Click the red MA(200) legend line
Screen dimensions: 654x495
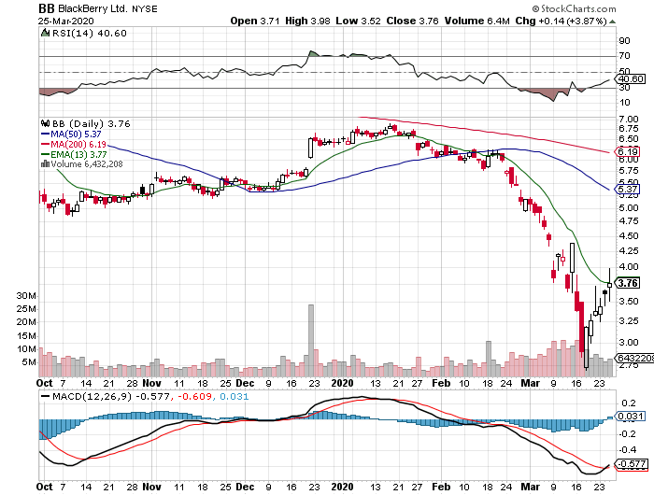[43, 144]
